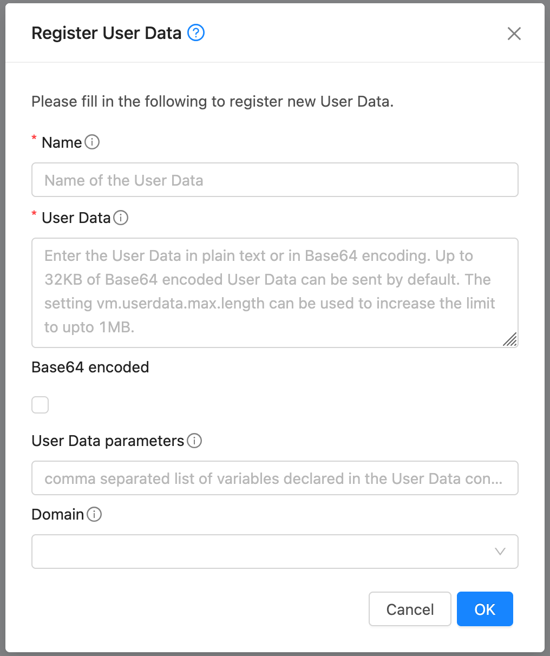Show the Domain info tooltip
Screen dimensions: 550x656
pos(94,514)
